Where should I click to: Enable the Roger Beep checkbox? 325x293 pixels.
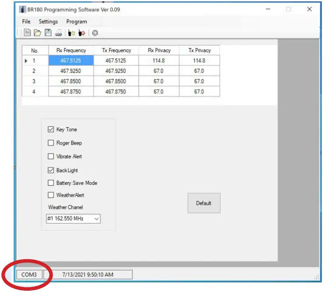tap(51, 143)
